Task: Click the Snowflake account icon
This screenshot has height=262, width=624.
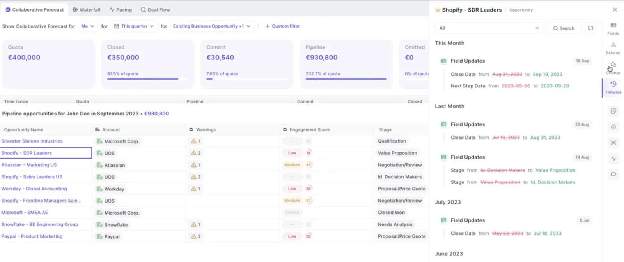Action: (x=99, y=225)
